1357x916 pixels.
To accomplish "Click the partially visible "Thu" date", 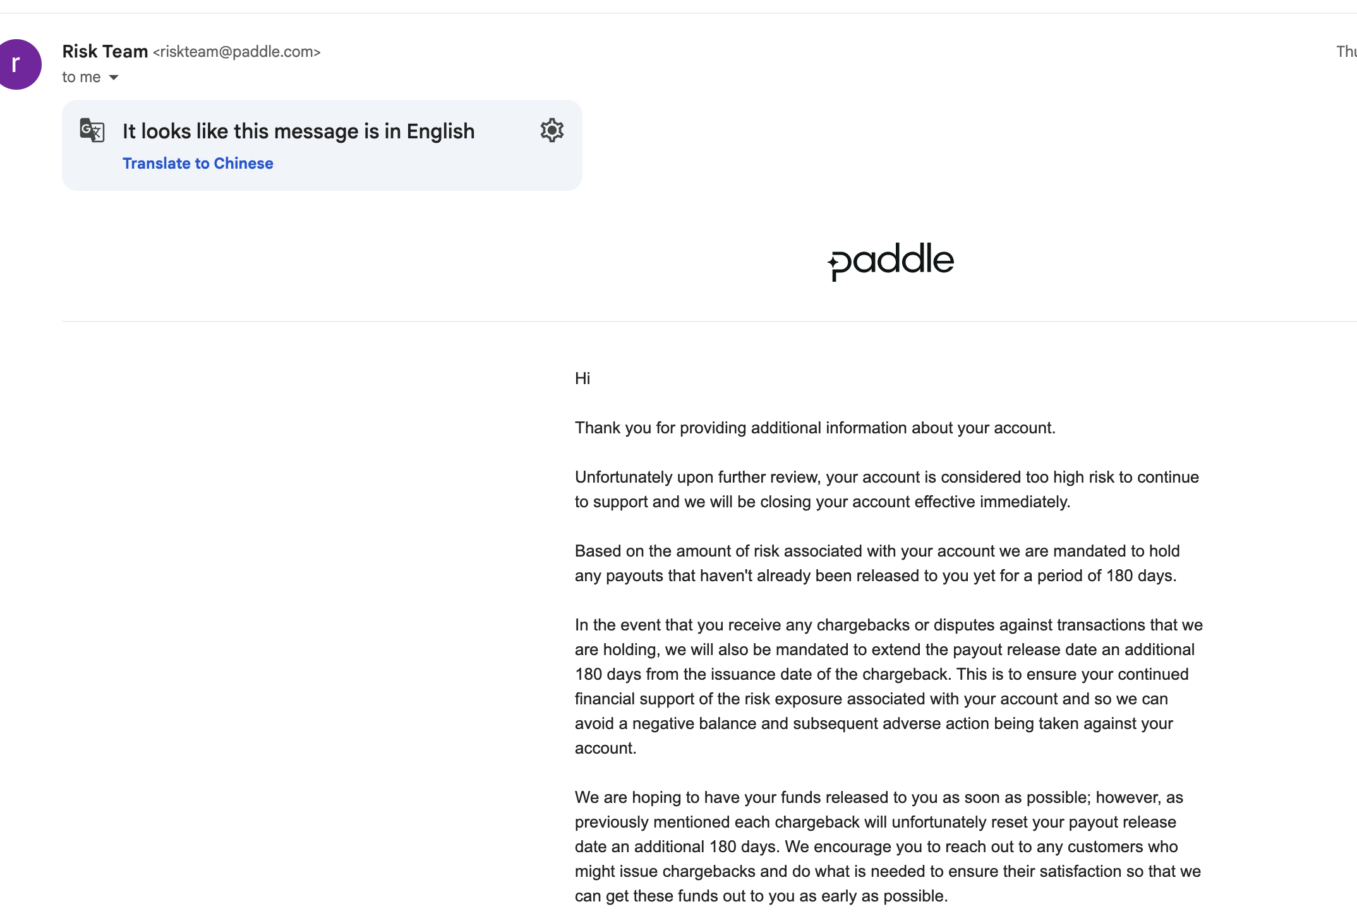I will pyautogui.click(x=1346, y=51).
